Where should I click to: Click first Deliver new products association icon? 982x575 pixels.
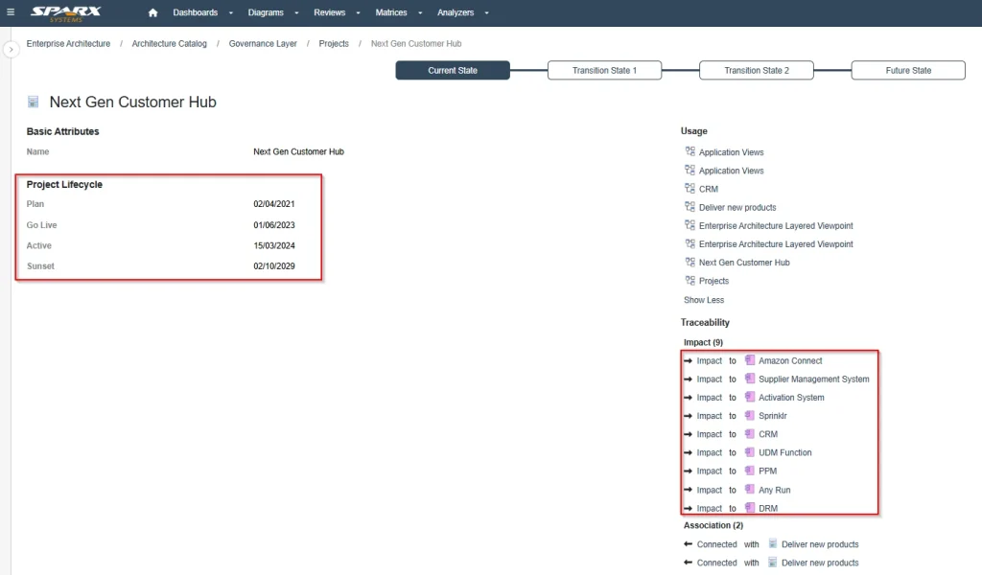tap(773, 543)
